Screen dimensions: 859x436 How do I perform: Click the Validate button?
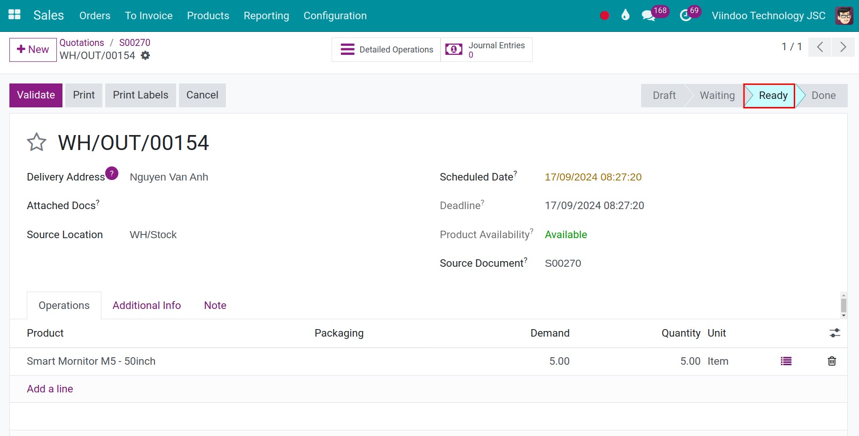36,95
